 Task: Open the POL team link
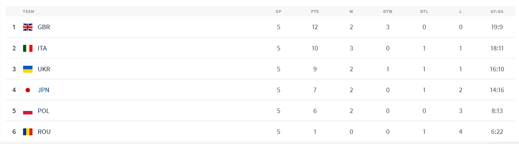[x=44, y=111]
